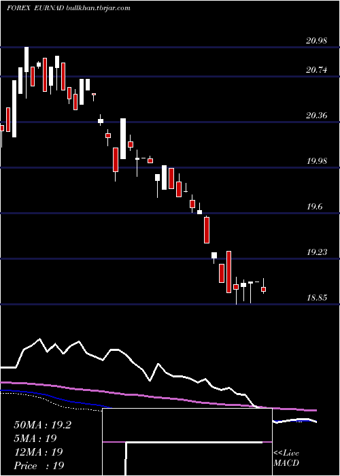Image resolution: width=340 pixels, height=476 pixels.
Task: Click the 50MA : 19.2 legend entry
Action: point(43,425)
